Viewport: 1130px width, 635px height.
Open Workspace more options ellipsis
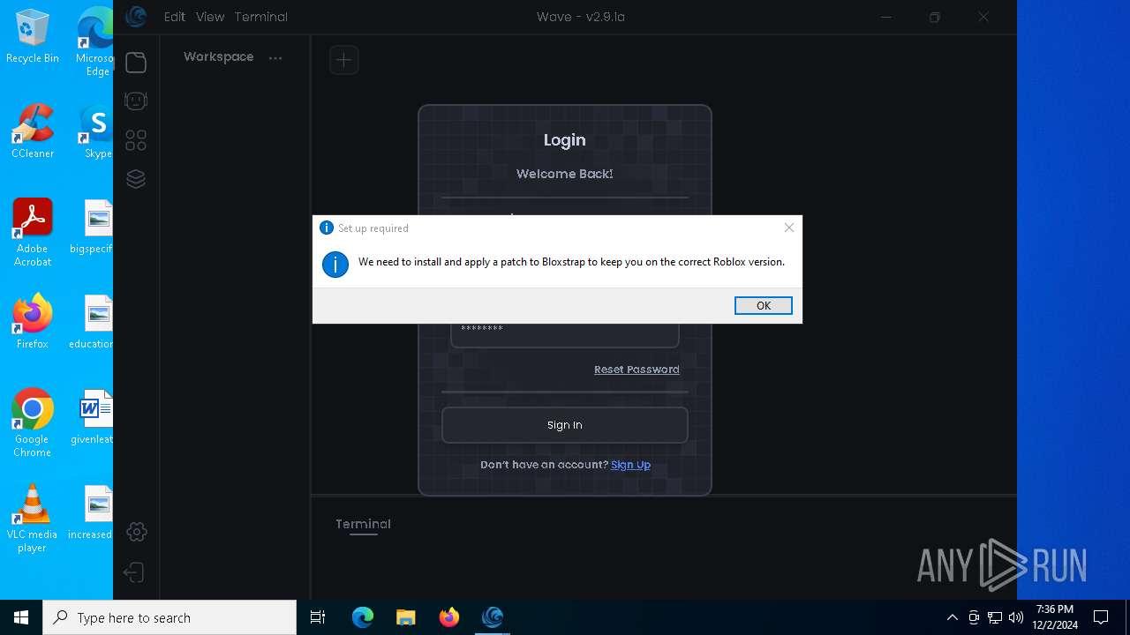pos(275,58)
